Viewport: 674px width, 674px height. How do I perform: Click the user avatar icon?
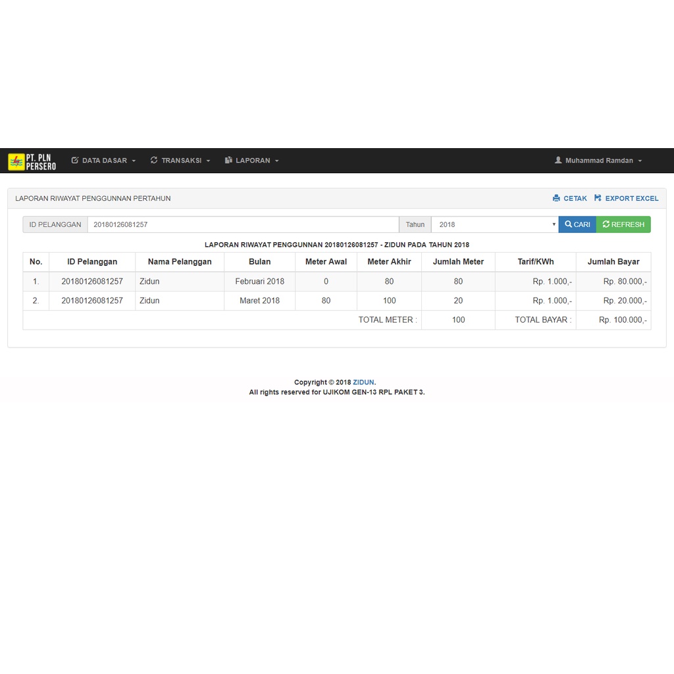pyautogui.click(x=558, y=161)
